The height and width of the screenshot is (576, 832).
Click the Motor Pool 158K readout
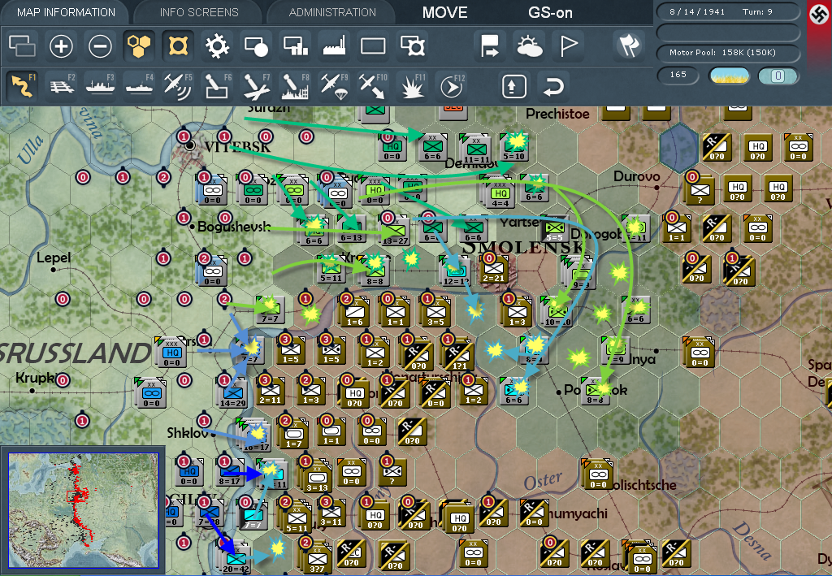point(728,53)
